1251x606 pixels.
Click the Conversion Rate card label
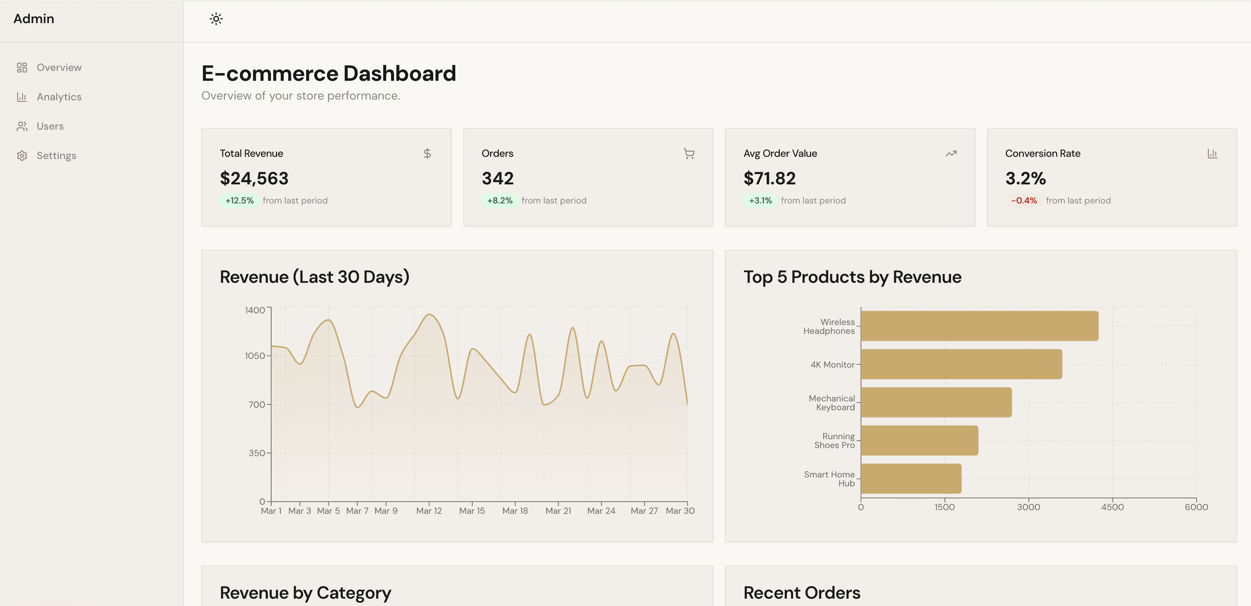click(x=1043, y=154)
